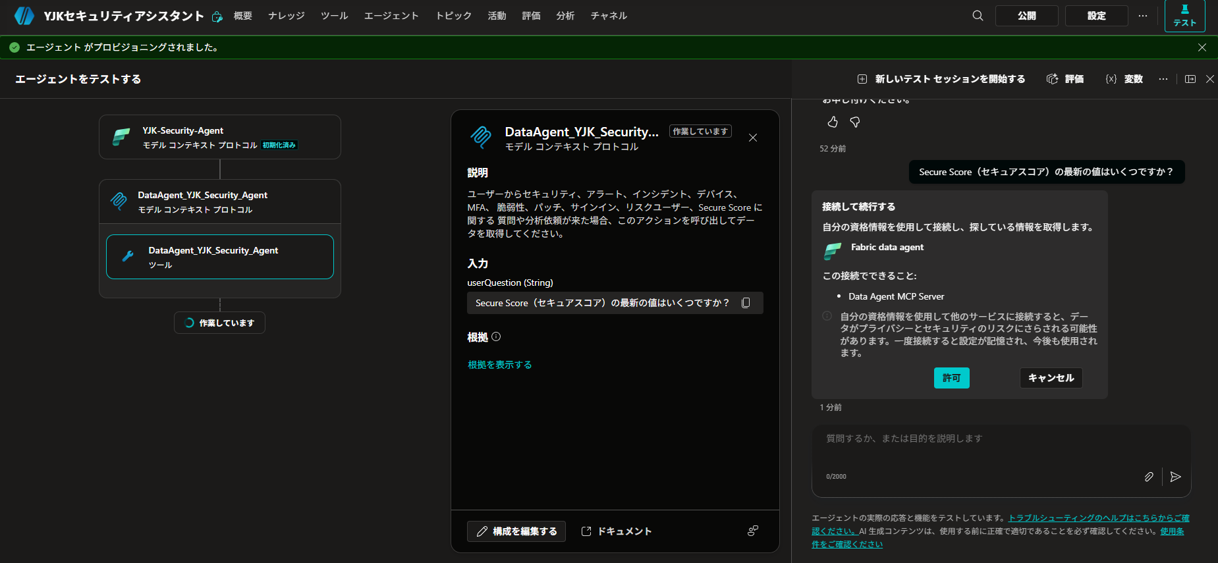Screen dimensions: 1218x563
Task: Go to the チャネル tab
Action: pos(609,16)
